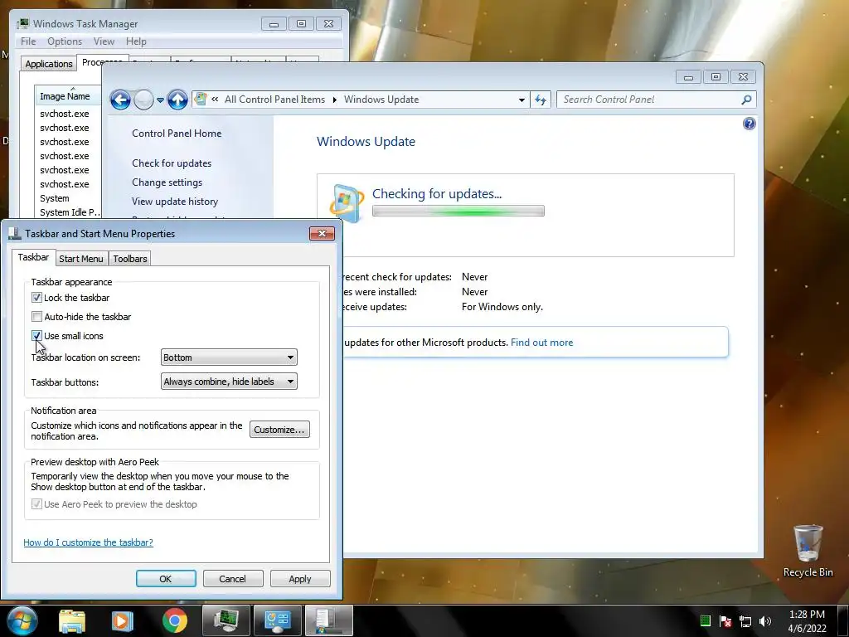Click Apply in Taskbar Properties
This screenshot has height=637, width=849.
coord(300,578)
